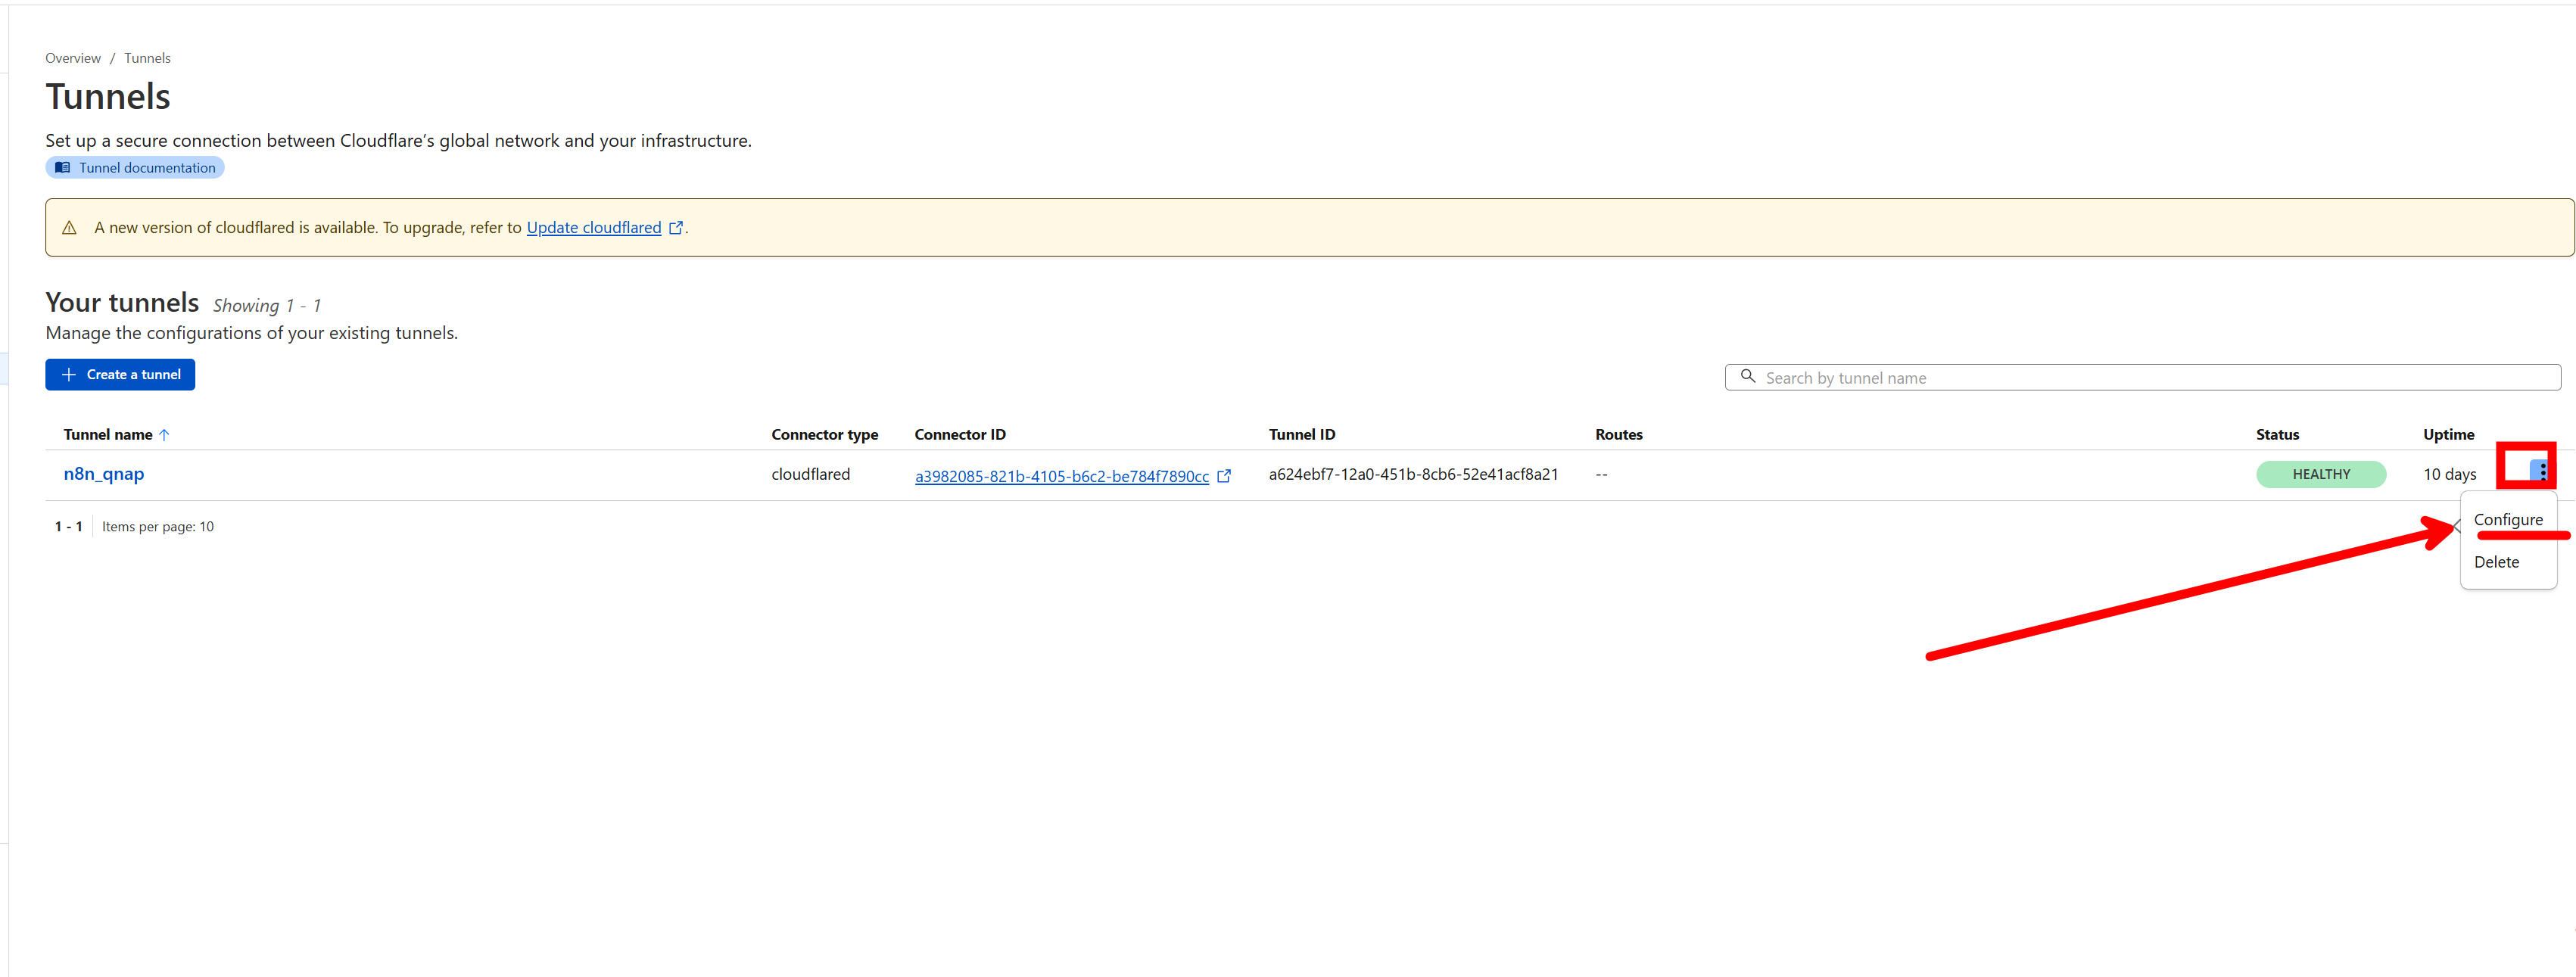Open Connector ID a3982085-821b link
Image resolution: width=2576 pixels, height=977 pixels.
coord(1062,476)
